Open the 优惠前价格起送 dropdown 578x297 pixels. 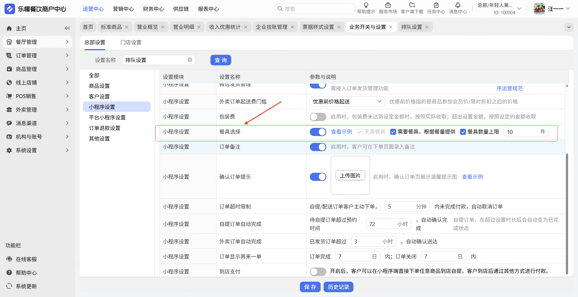coord(347,102)
